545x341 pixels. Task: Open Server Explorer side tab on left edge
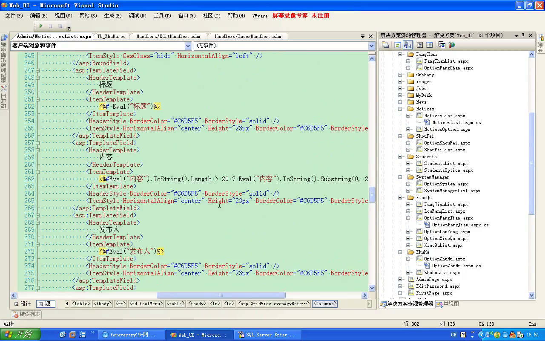pos(4,58)
